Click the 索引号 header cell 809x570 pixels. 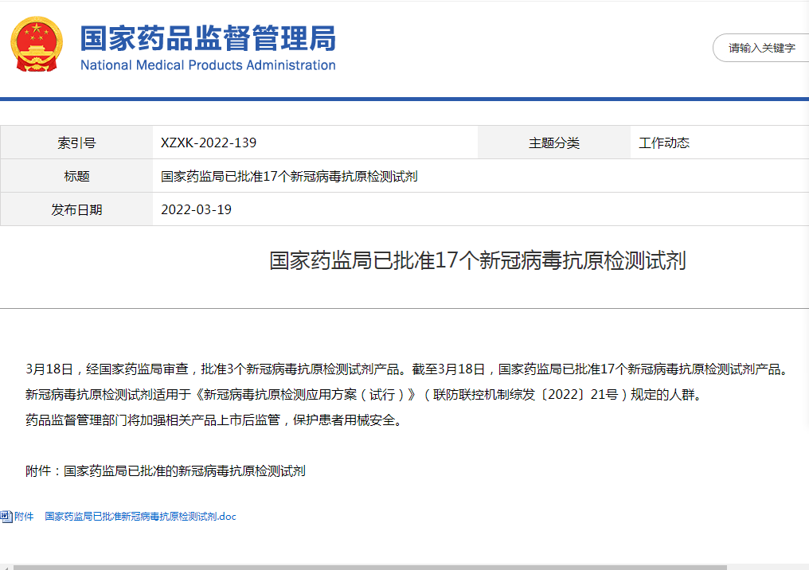coord(76,143)
